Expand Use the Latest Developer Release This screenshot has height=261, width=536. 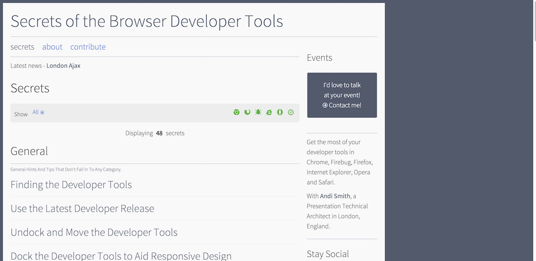82,209
